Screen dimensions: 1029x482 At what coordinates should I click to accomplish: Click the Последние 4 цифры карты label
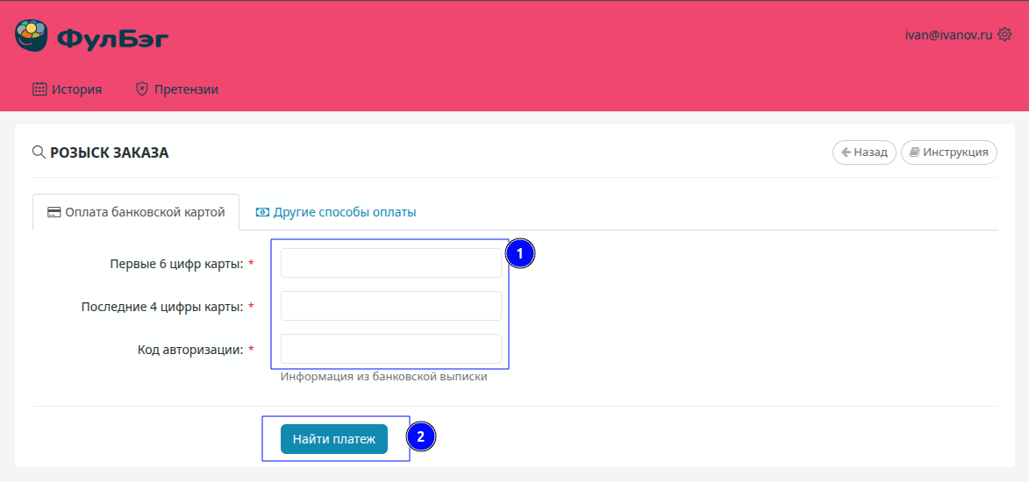[x=161, y=307]
